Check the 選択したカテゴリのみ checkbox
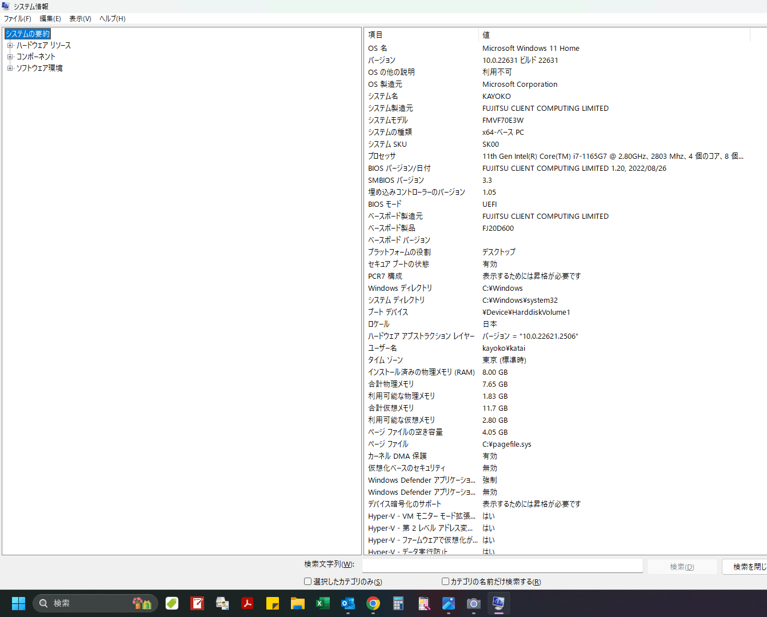Image resolution: width=767 pixels, height=617 pixels. (x=307, y=582)
